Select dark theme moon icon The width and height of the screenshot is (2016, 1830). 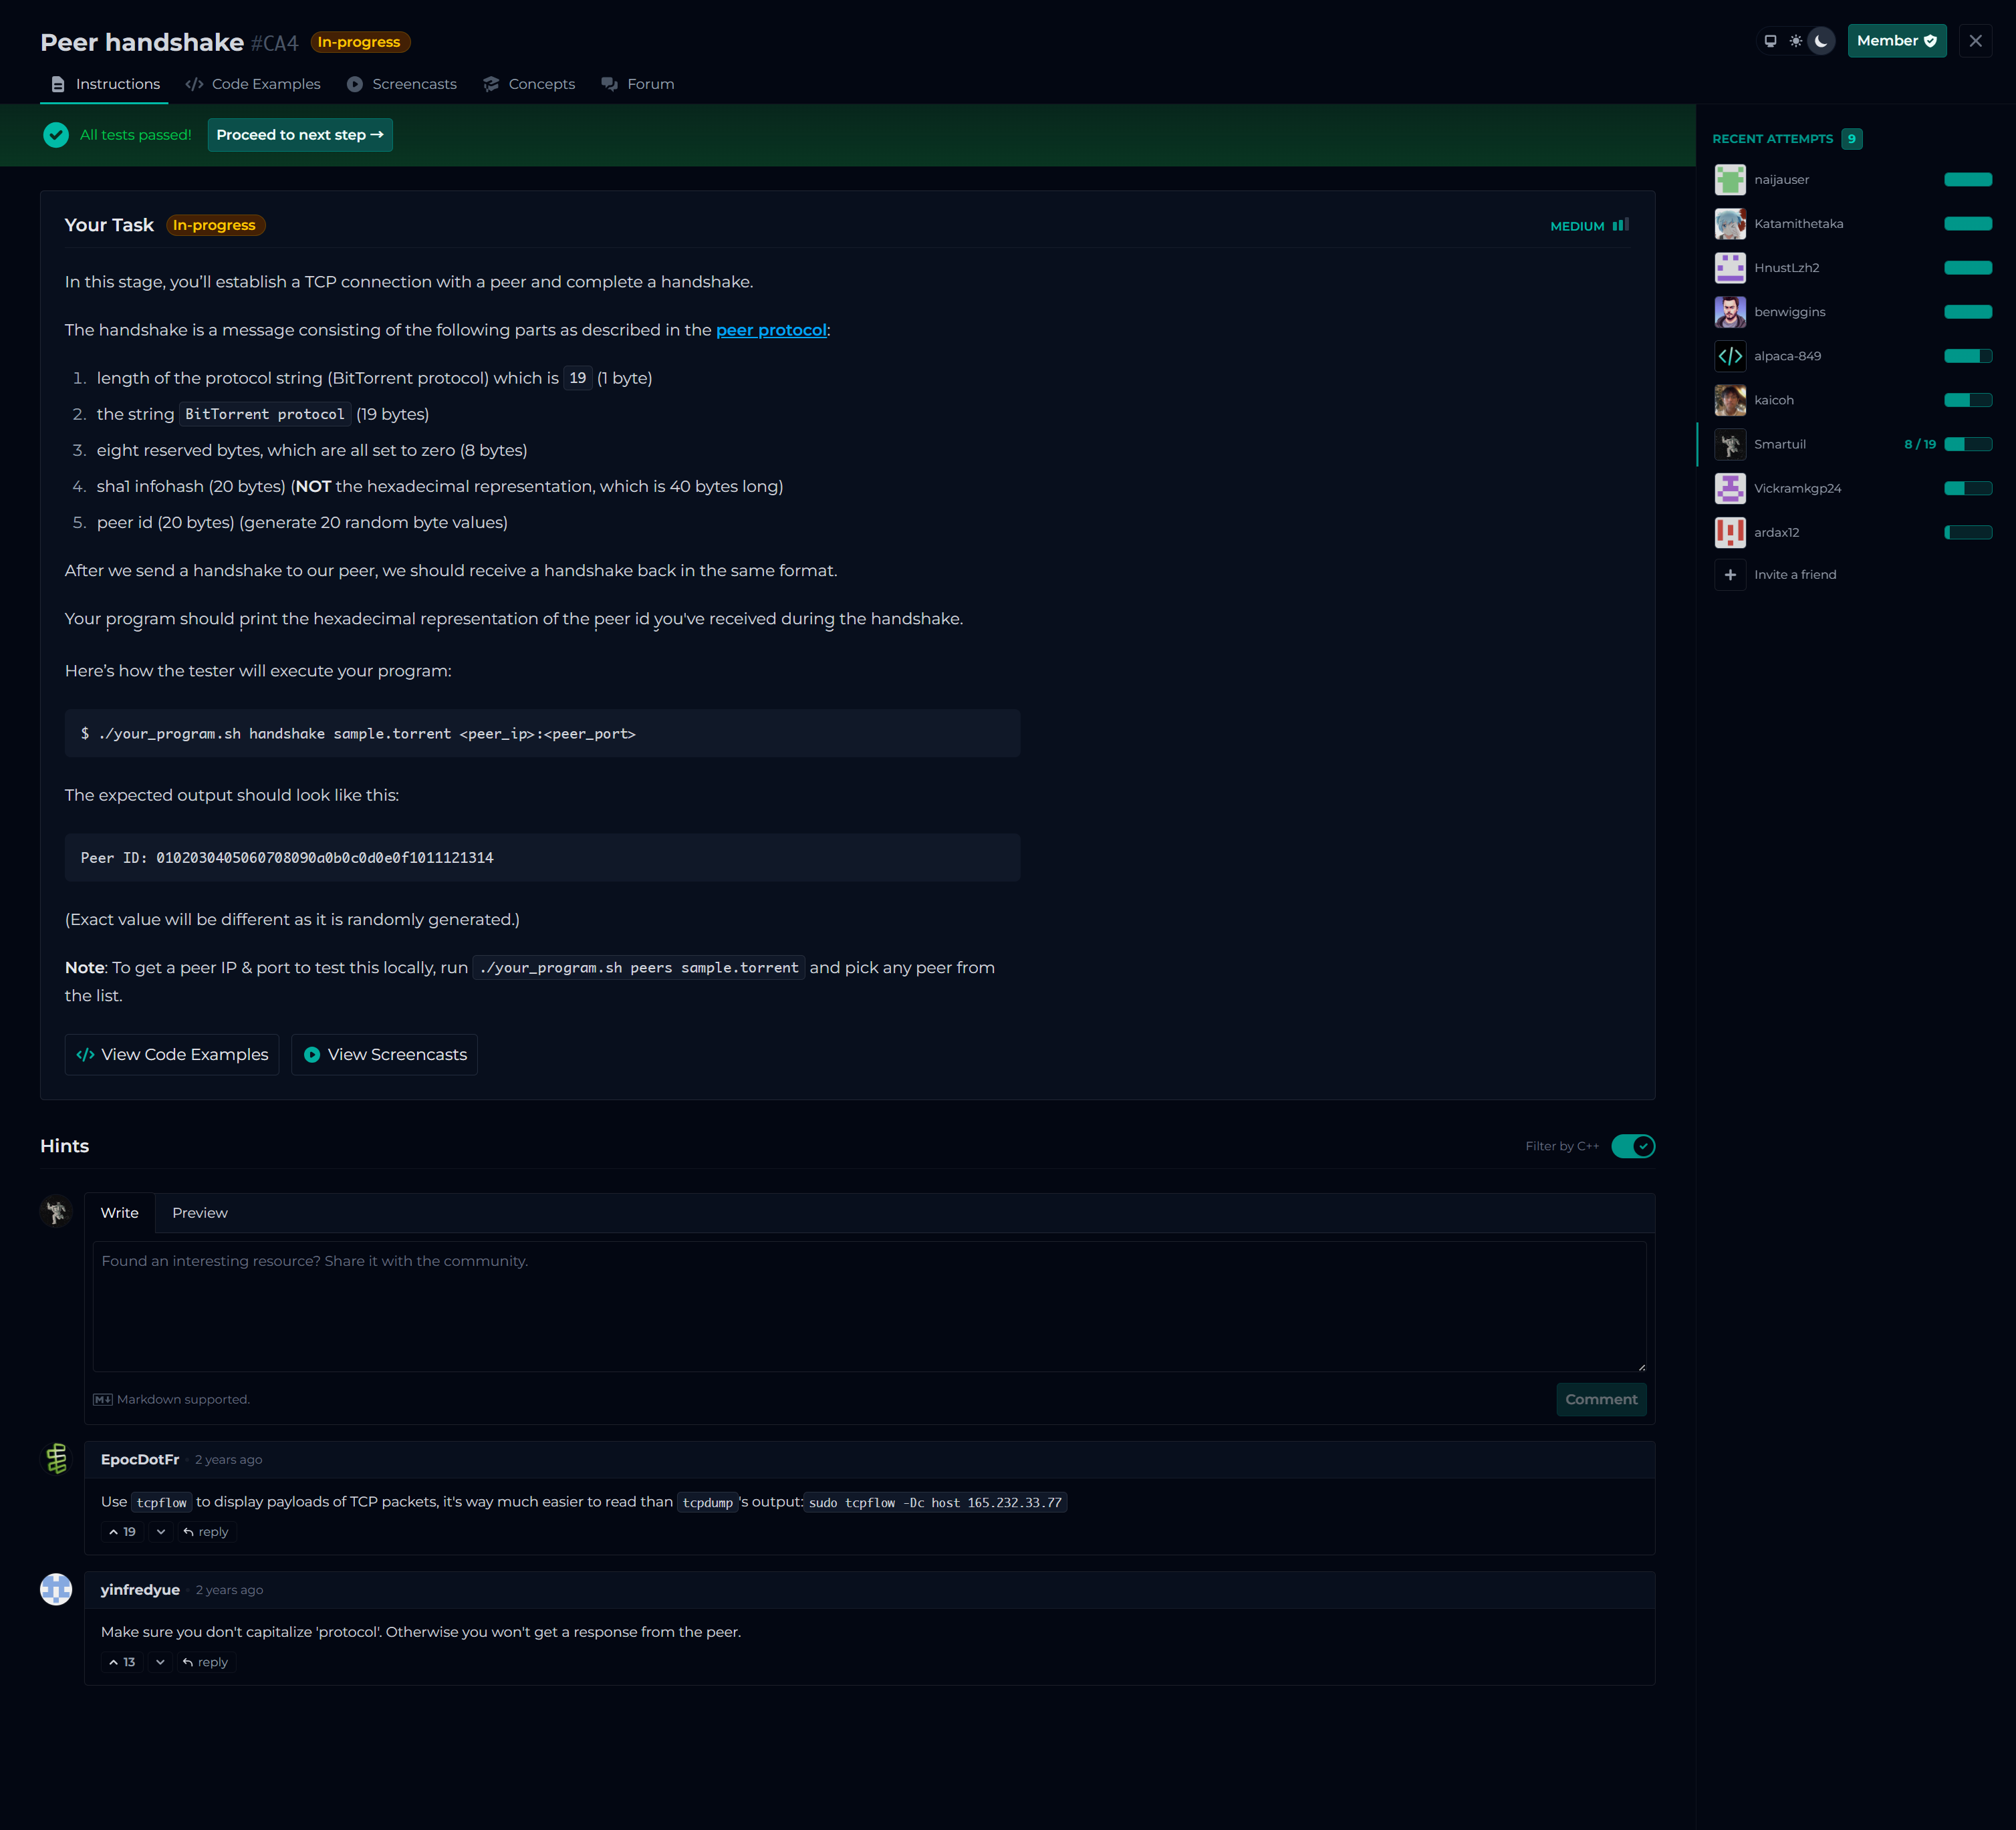pos(1821,41)
